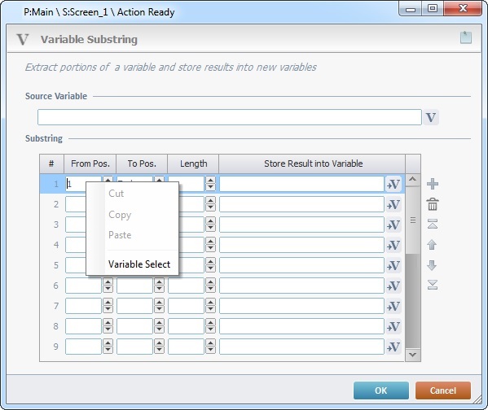Image resolution: width=488 pixels, height=410 pixels.
Task: Click the OK button
Action: 381,390
